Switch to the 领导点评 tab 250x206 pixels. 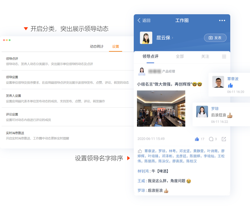tap(150, 56)
